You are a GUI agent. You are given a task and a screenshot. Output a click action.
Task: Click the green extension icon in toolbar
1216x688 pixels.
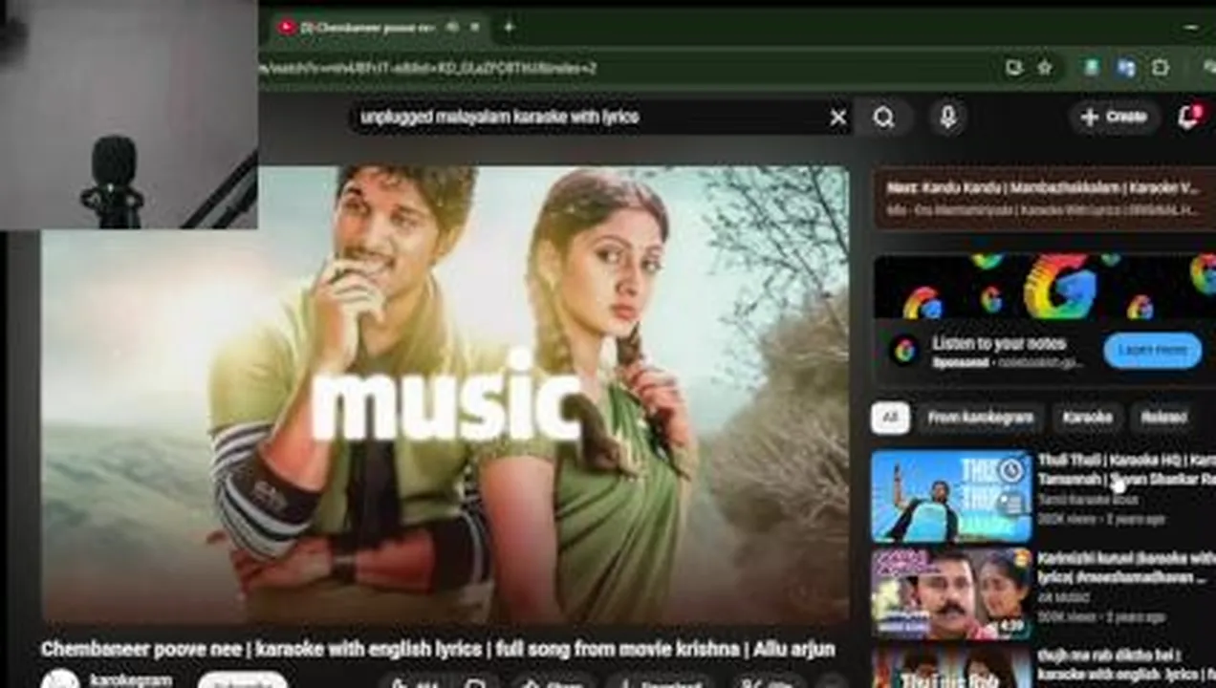click(1091, 68)
